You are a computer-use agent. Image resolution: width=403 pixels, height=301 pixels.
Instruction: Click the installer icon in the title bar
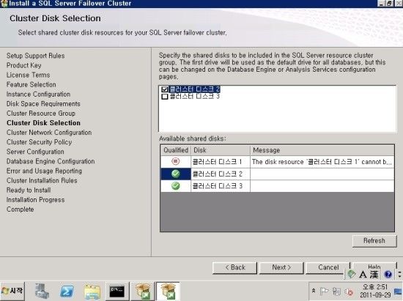pos(4,4)
